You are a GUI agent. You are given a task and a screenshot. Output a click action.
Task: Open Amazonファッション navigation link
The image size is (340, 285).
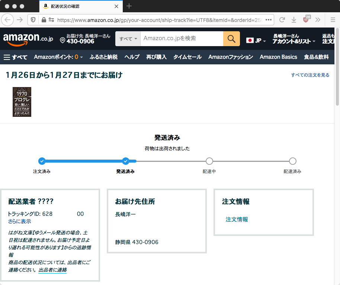click(231, 57)
